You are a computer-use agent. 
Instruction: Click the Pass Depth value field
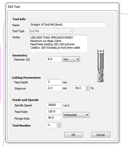click(54, 82)
